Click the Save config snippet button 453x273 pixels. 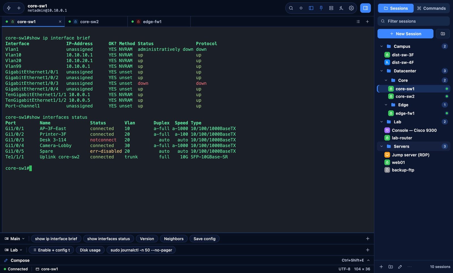[x=204, y=239]
